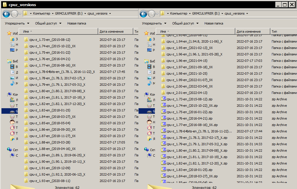Select drive E: item in left navigation pane
Viewport: 297px width, 189px height.
coord(10,111)
